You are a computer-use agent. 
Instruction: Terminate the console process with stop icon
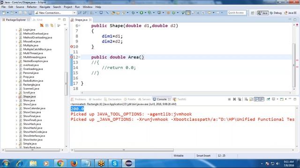[229, 99]
